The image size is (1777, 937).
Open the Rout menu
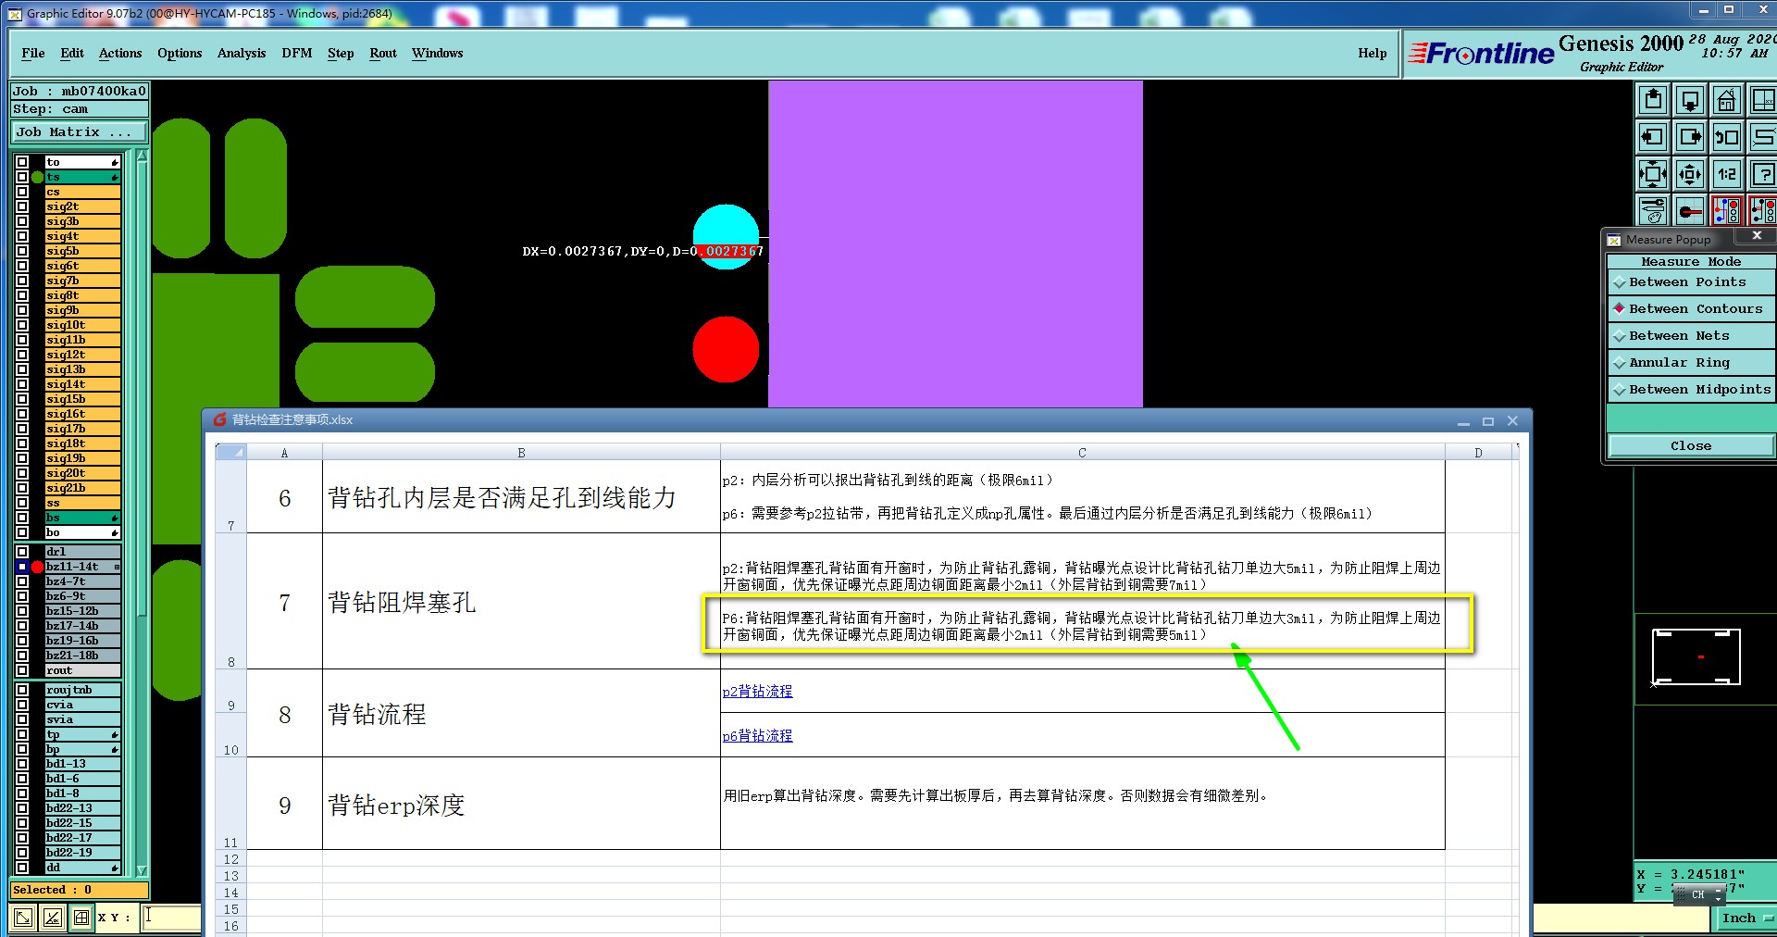(383, 54)
